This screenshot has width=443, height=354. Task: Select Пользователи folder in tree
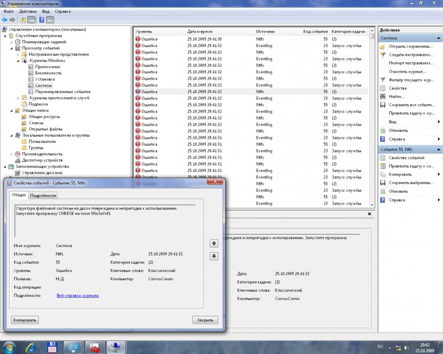click(42, 142)
